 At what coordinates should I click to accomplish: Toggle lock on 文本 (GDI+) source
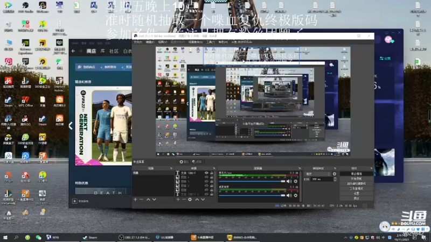(x=212, y=173)
